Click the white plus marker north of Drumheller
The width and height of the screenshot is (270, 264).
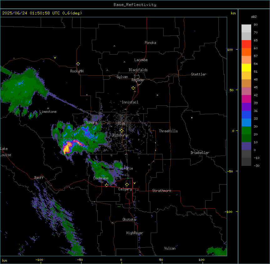click(192, 118)
